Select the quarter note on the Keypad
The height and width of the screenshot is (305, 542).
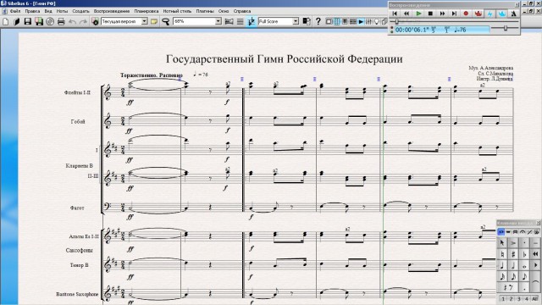(502, 265)
